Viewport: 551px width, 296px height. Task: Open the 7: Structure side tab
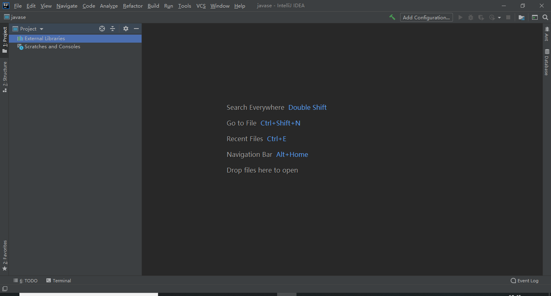5,77
